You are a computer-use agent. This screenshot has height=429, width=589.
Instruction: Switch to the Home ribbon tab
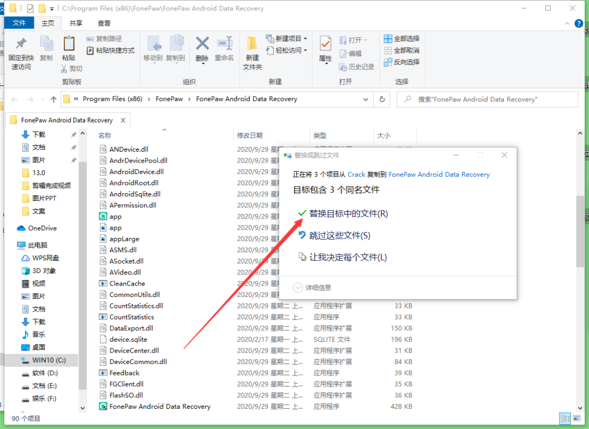47,23
